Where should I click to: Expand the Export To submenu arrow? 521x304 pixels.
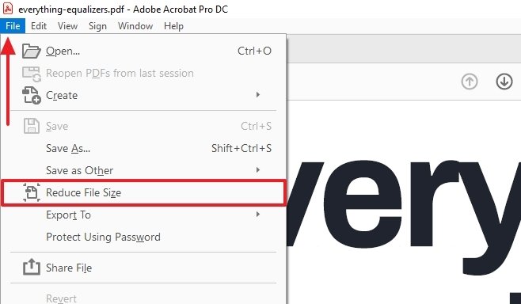click(x=258, y=215)
